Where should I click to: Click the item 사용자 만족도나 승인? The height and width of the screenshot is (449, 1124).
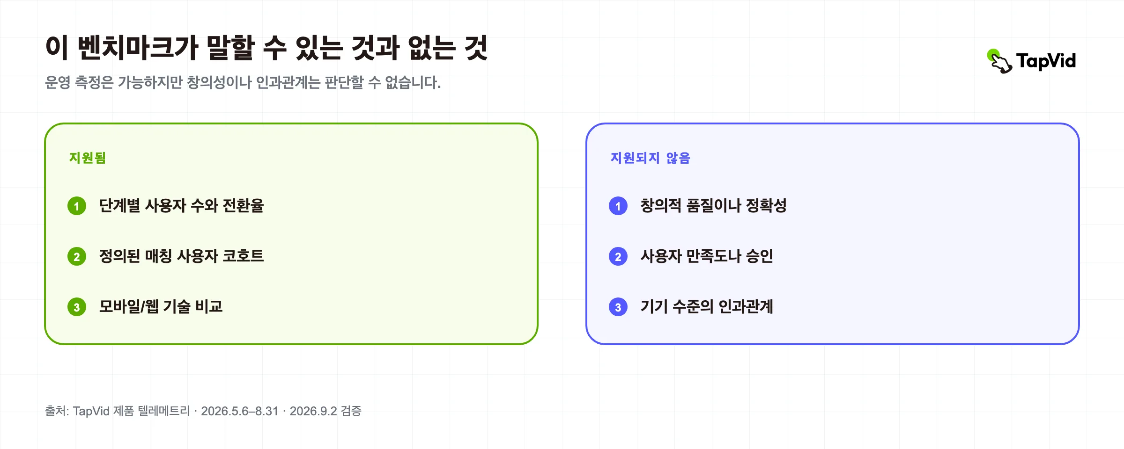coord(707,256)
